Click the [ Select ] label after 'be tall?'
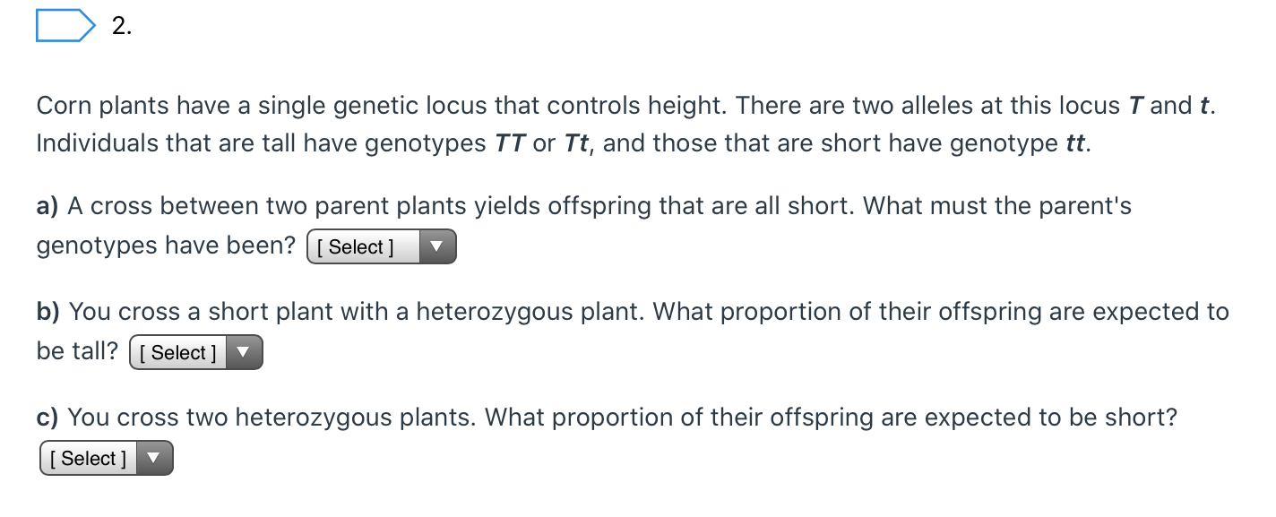 (x=177, y=352)
